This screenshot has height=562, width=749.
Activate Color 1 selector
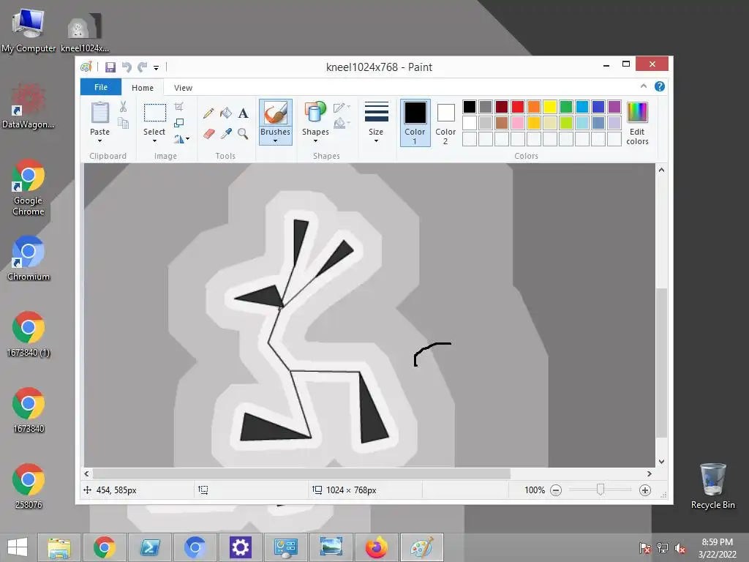[415, 123]
